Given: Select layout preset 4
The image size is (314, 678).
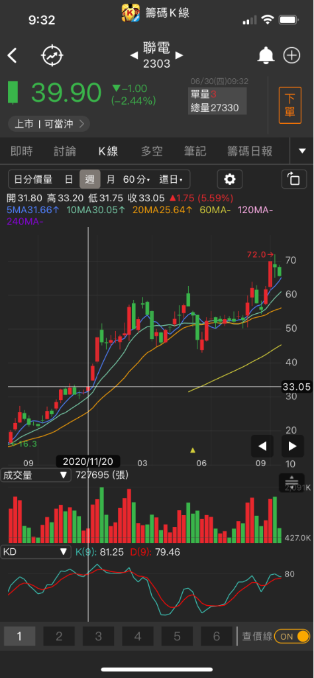Looking at the screenshot, I should [x=138, y=636].
